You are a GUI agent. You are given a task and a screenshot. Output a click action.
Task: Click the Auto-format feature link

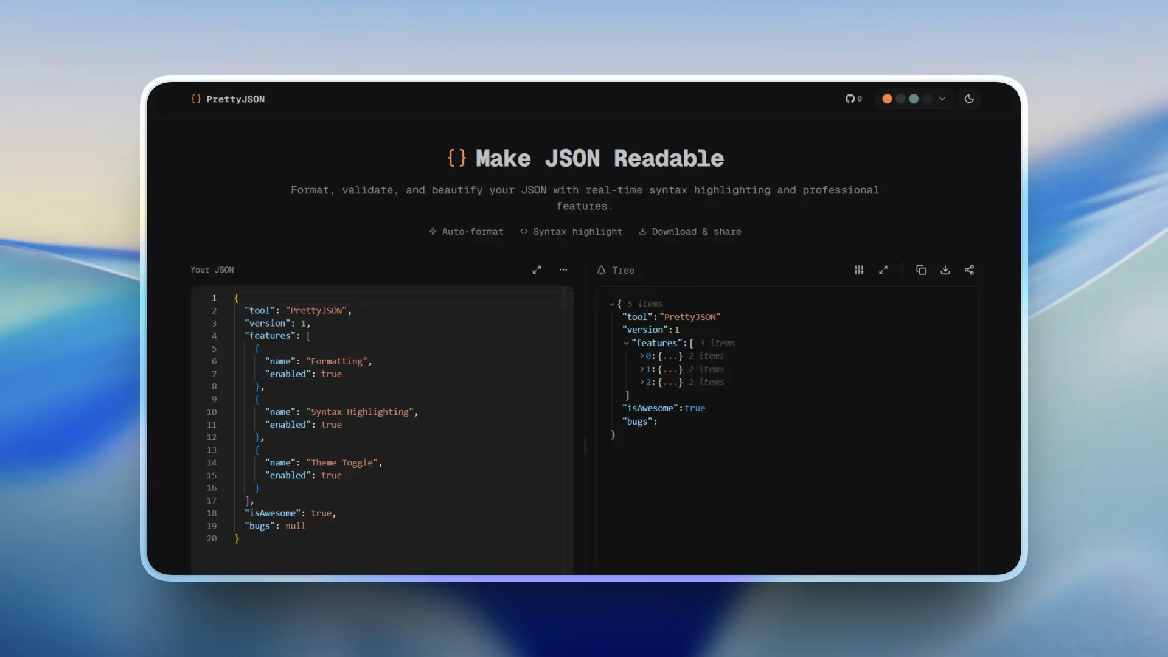coord(466,232)
